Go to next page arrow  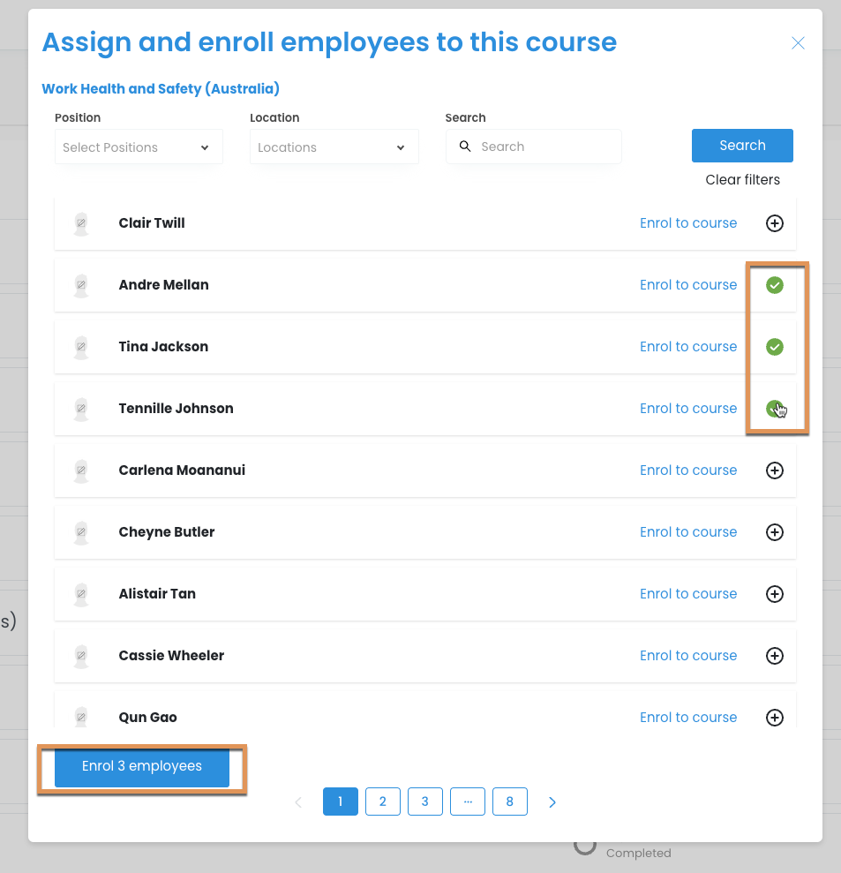552,802
